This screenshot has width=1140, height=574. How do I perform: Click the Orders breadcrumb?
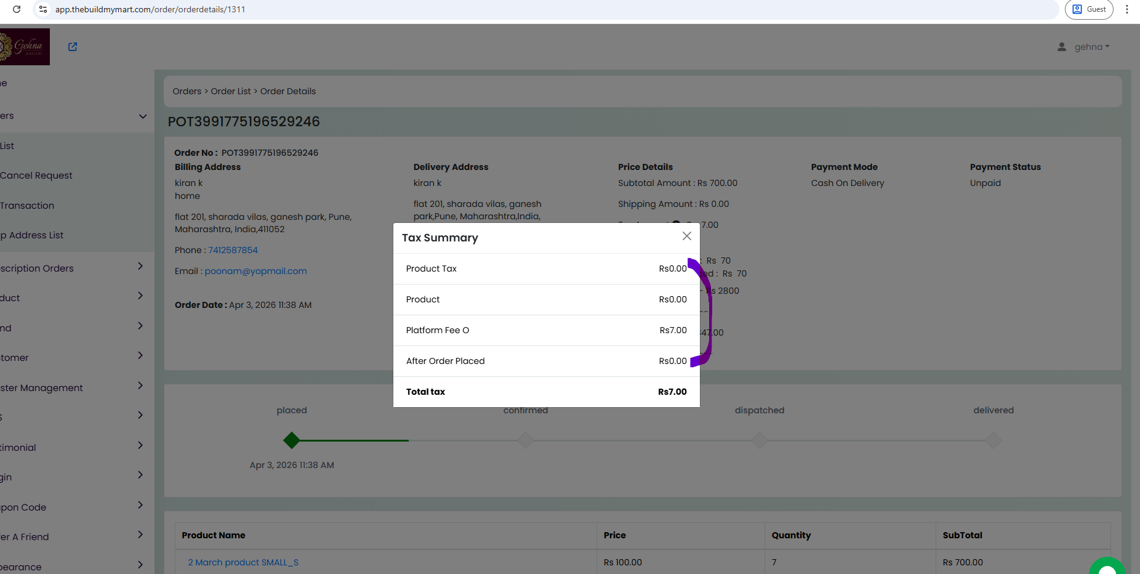(187, 91)
